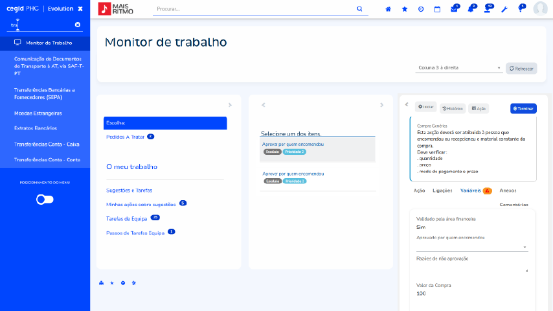553x311 pixels.
Task: Open the calendar icon in top bar
Action: point(437,9)
